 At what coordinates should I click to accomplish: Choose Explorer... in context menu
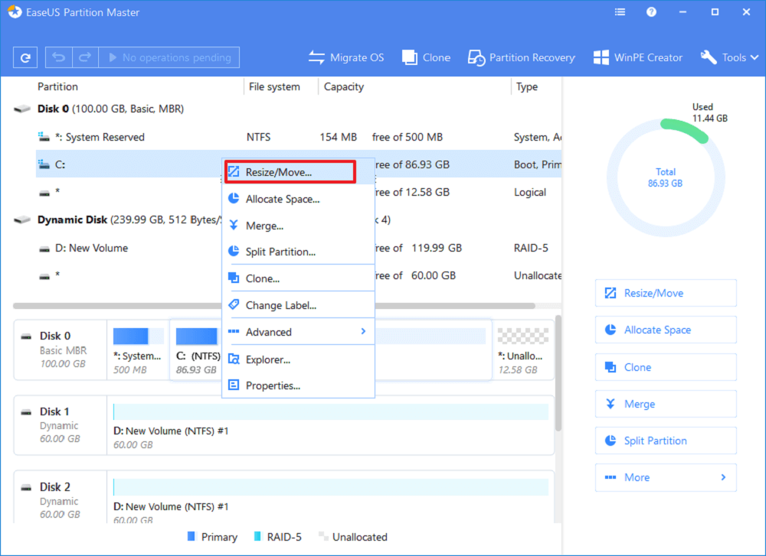click(299, 359)
